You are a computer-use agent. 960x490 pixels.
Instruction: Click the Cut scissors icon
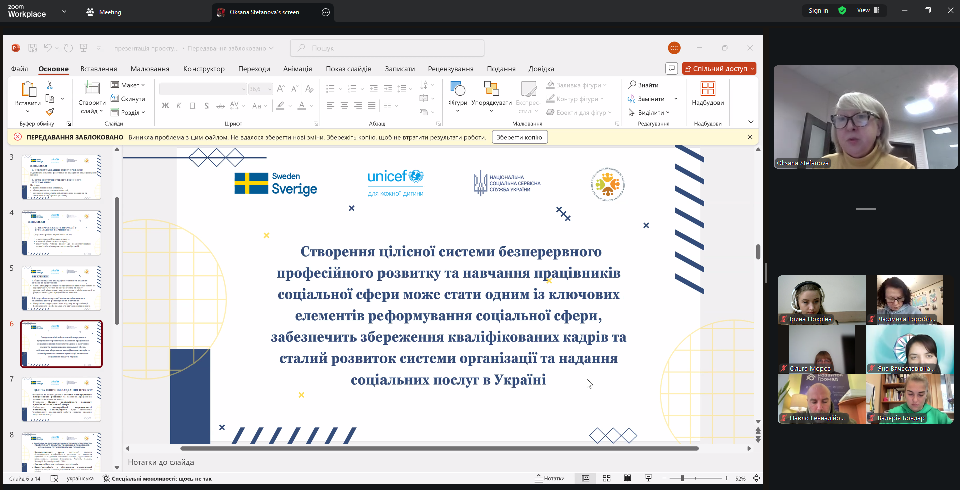[x=50, y=85]
